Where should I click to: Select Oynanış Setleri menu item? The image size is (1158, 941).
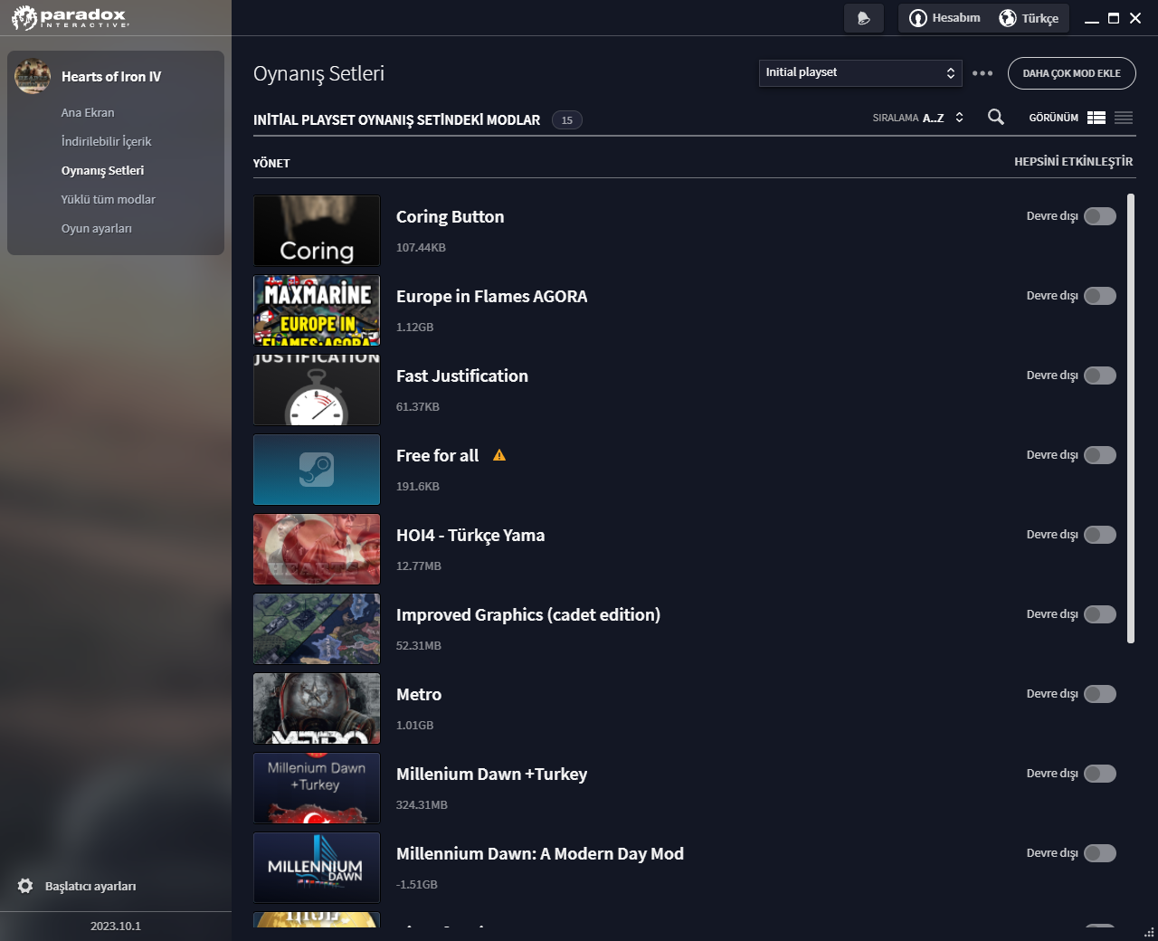(102, 170)
